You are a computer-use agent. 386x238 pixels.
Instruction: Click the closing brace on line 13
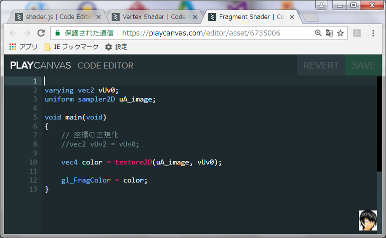47,189
